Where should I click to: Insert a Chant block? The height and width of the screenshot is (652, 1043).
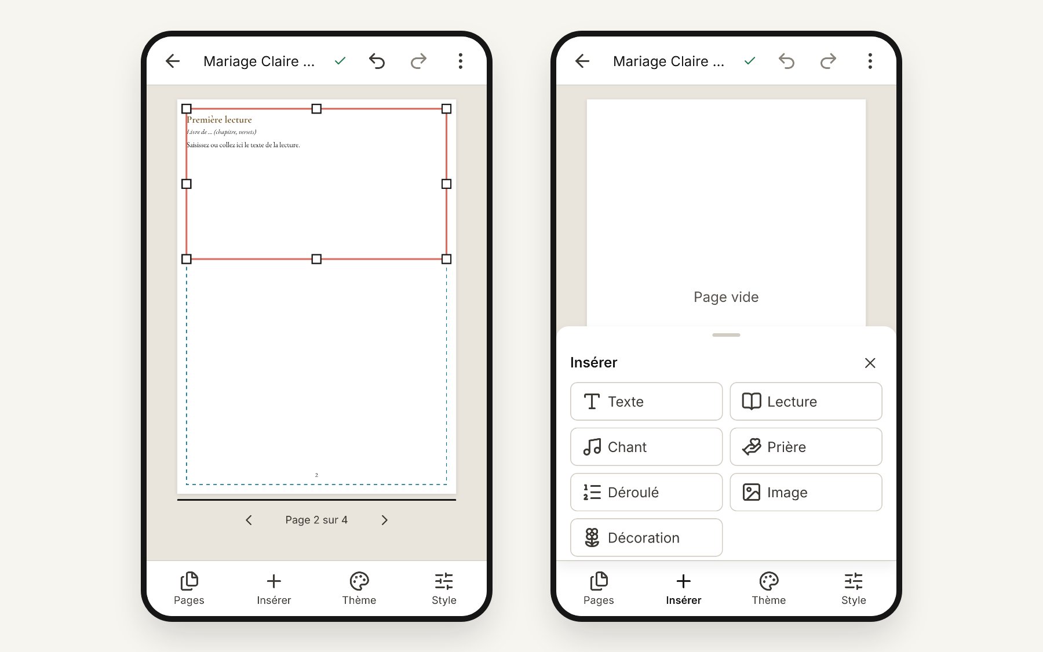pos(647,447)
